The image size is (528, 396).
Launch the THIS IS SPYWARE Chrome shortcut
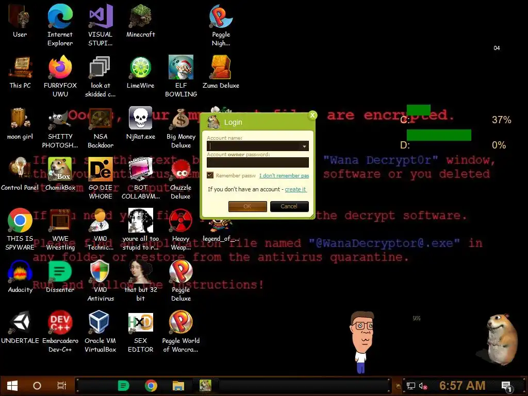20,229
